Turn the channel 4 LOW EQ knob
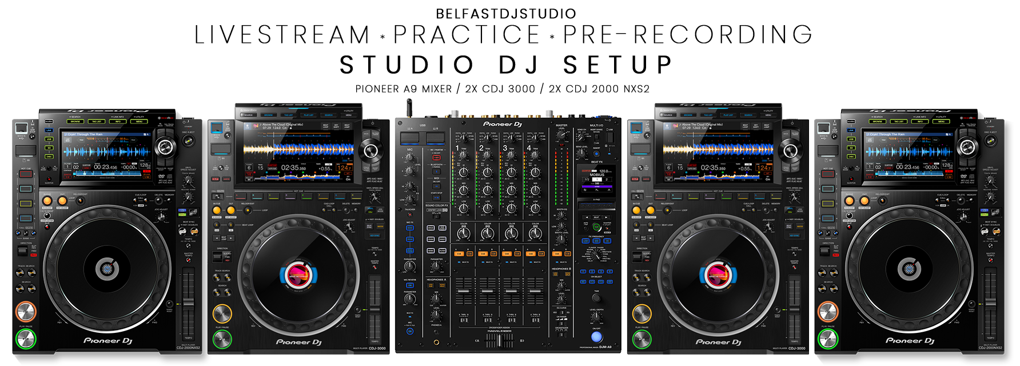1020x366 pixels. click(x=535, y=208)
